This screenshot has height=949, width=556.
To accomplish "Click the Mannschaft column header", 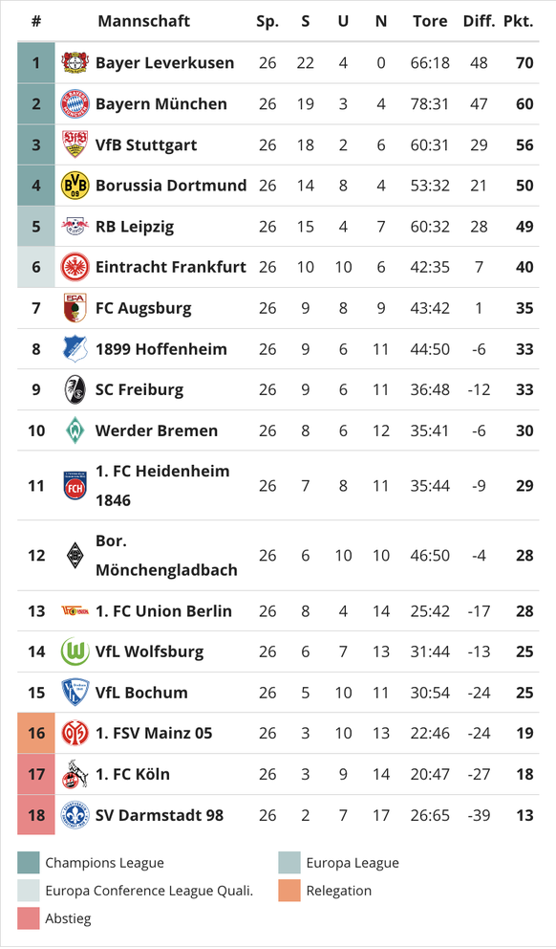I will point(144,21).
